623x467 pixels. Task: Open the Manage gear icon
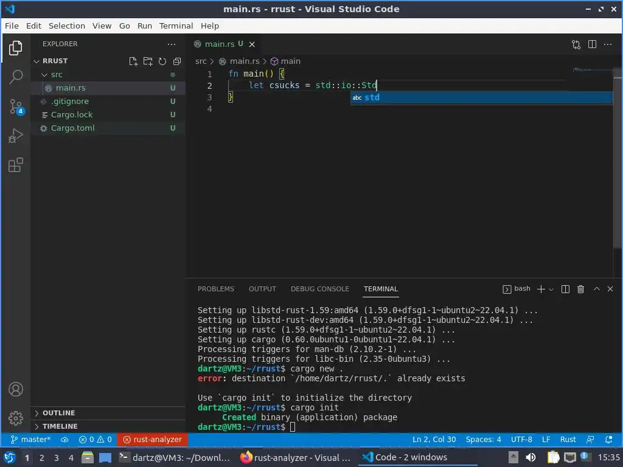click(x=15, y=418)
